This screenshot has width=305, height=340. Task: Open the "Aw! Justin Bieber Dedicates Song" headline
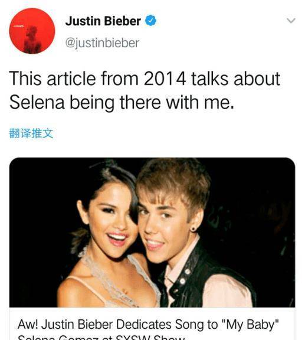tap(148, 325)
